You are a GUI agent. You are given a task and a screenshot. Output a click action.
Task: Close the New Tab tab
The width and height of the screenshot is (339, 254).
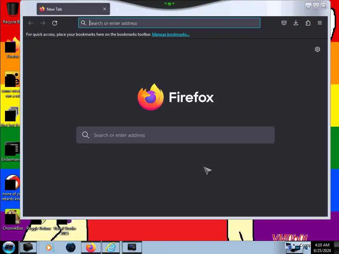click(105, 9)
